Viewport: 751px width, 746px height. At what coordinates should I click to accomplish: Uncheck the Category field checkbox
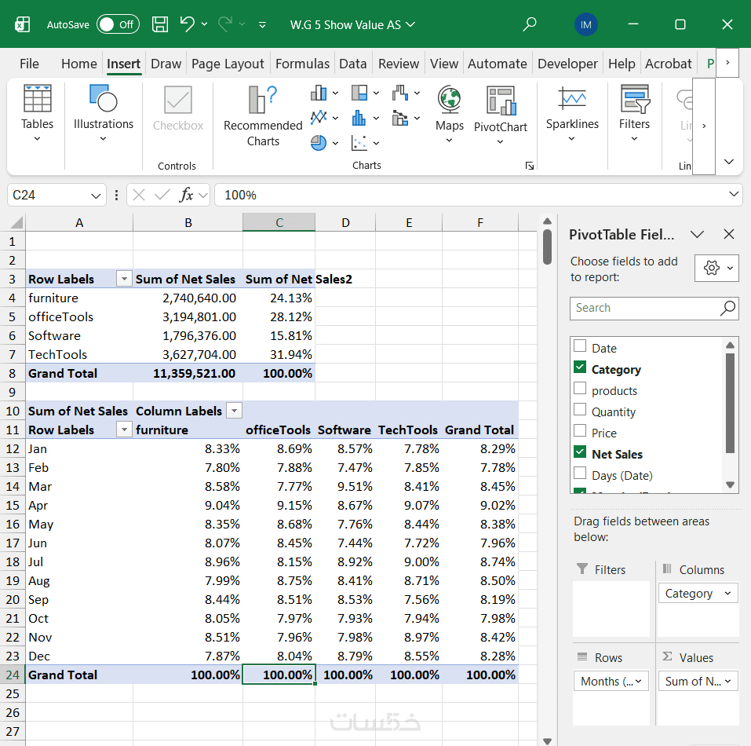(x=580, y=368)
